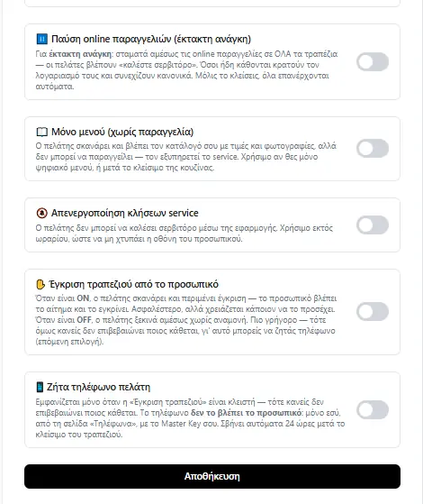Click the blue pause icon beside Παύση online παραγγελιών
This screenshot has height=504, width=423.
(x=41, y=39)
